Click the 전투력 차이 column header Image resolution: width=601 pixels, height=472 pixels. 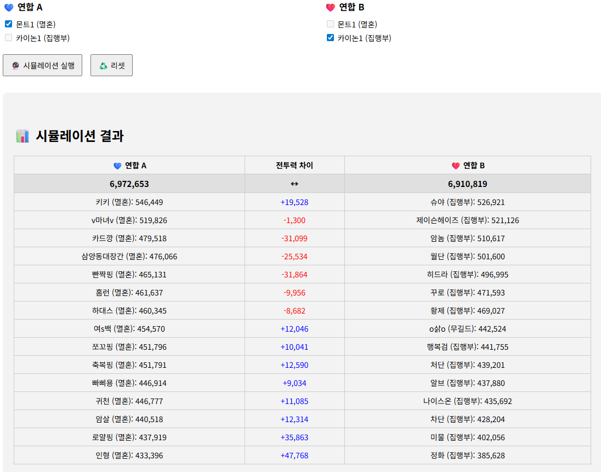click(x=294, y=166)
